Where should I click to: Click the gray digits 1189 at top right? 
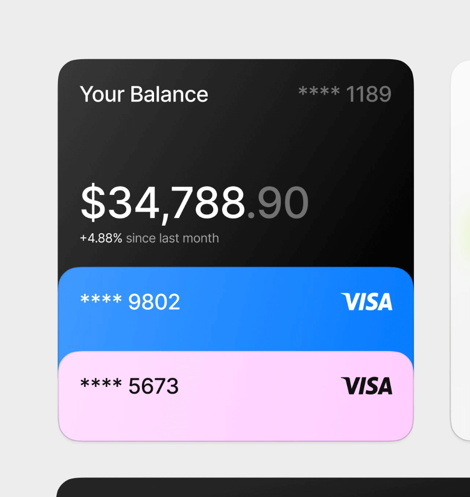[x=369, y=94]
